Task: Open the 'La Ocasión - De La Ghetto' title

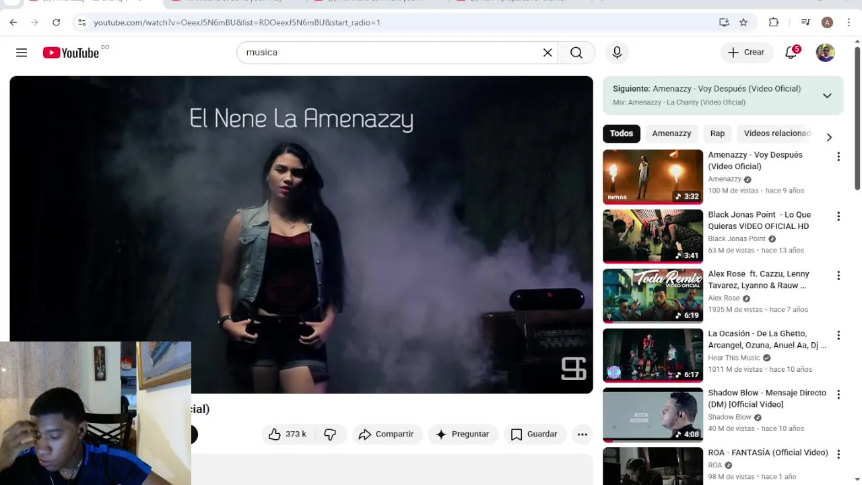Action: (x=767, y=339)
